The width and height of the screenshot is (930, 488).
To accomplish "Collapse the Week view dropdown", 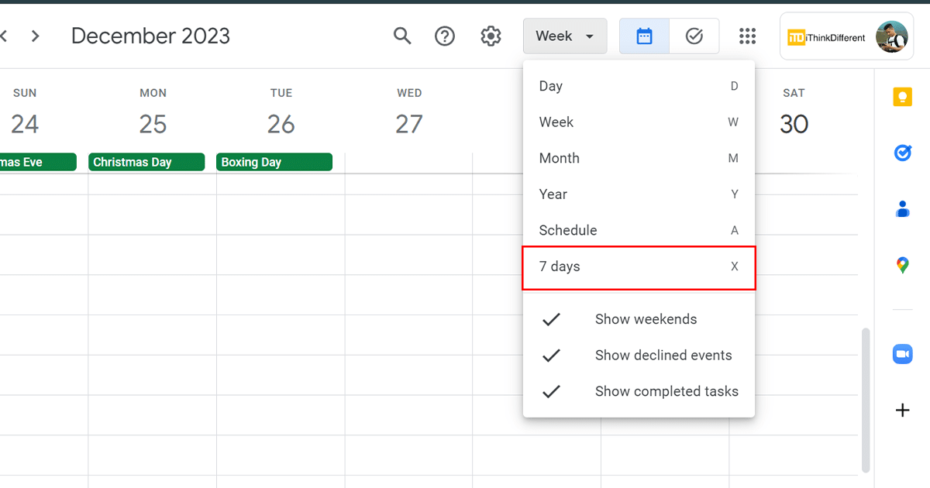I will pyautogui.click(x=564, y=36).
